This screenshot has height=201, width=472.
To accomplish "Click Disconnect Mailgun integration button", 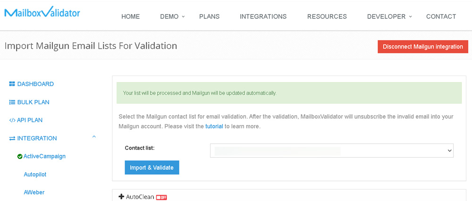I will [x=423, y=47].
